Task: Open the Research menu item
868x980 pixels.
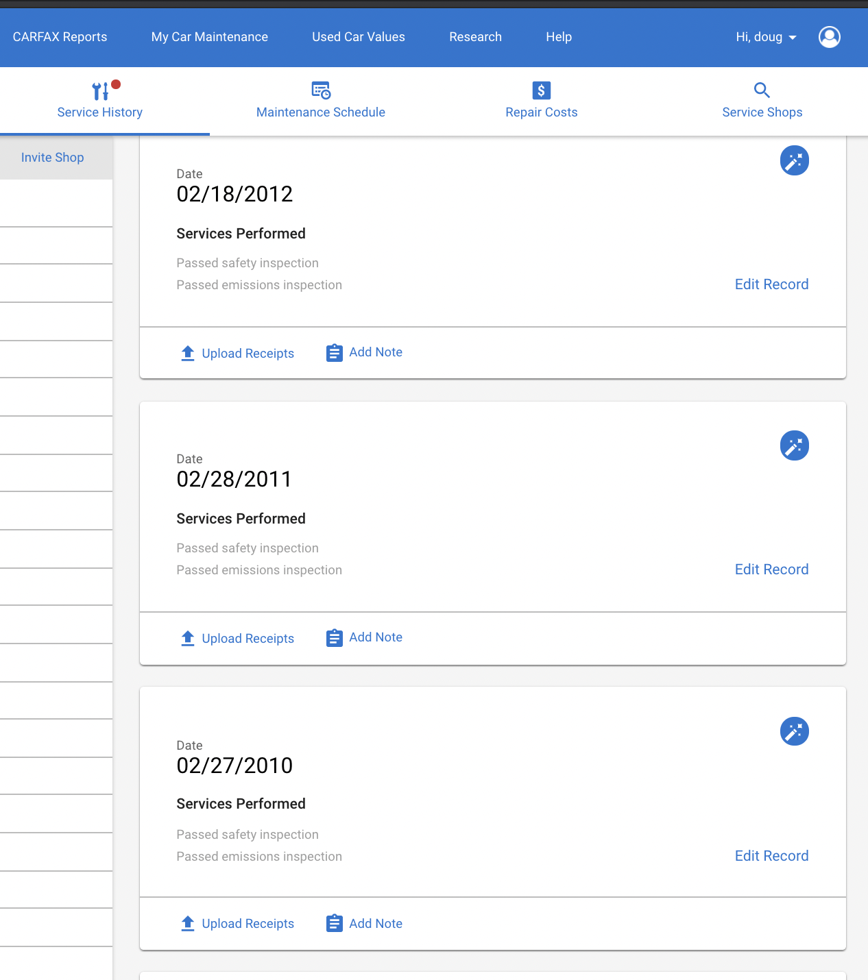Action: point(475,37)
